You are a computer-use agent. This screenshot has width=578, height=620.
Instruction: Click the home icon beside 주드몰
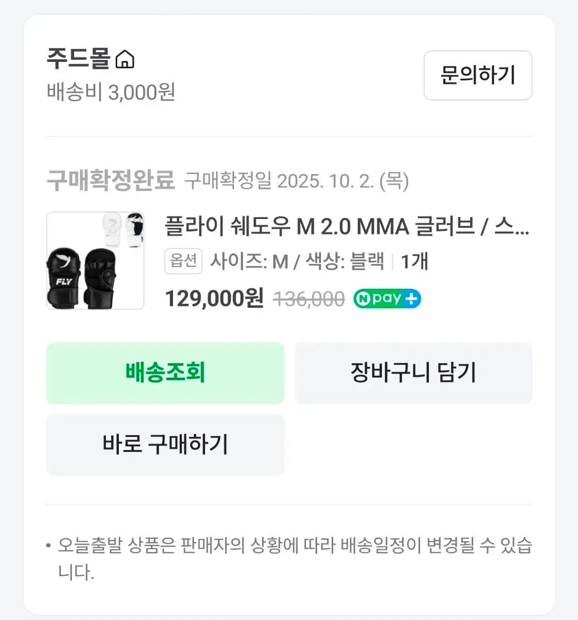tap(124, 59)
